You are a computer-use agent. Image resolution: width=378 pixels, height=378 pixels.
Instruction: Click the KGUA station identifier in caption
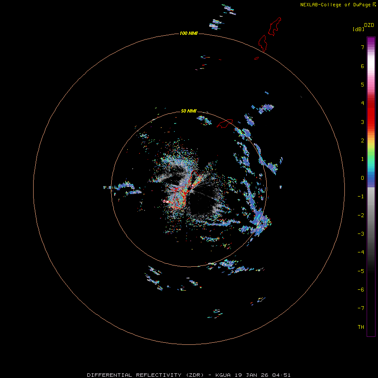point(223,375)
